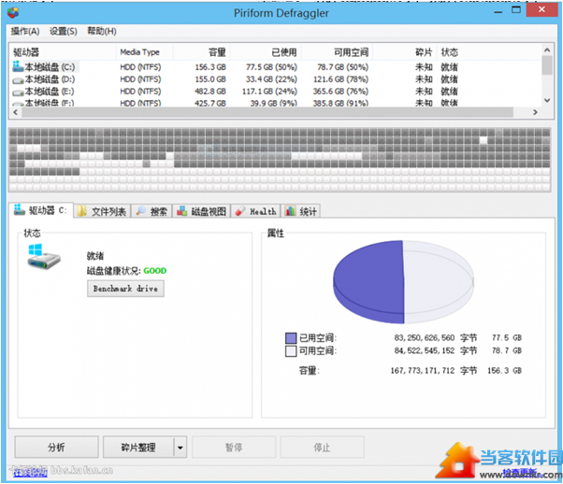This screenshot has width=563, height=484.
Task: Click the chart icon on 统计 tab
Action: click(x=290, y=211)
